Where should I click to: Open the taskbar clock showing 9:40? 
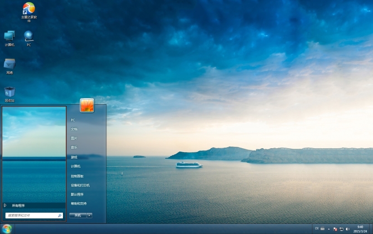click(360, 229)
